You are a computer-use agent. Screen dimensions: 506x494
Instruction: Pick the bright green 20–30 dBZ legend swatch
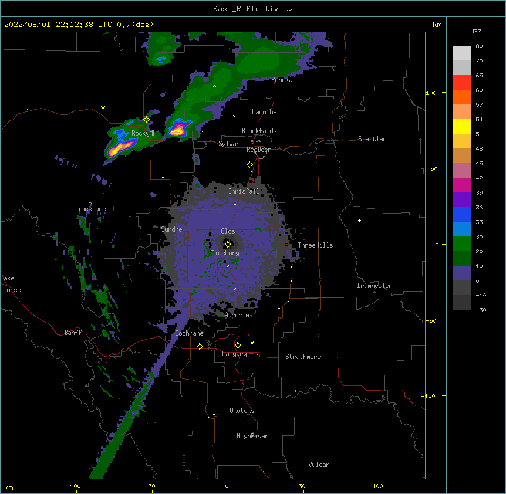click(x=461, y=244)
